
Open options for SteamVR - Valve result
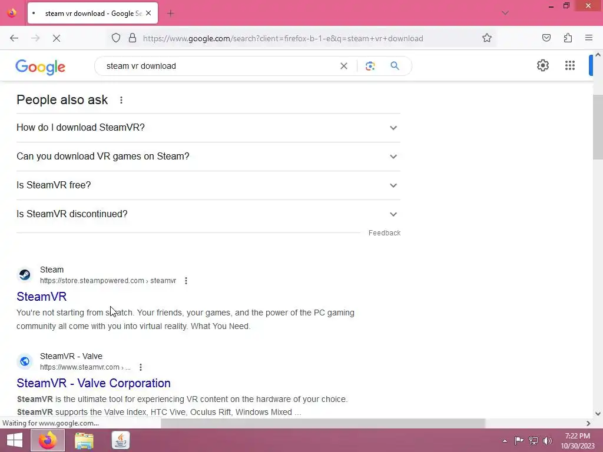(141, 367)
